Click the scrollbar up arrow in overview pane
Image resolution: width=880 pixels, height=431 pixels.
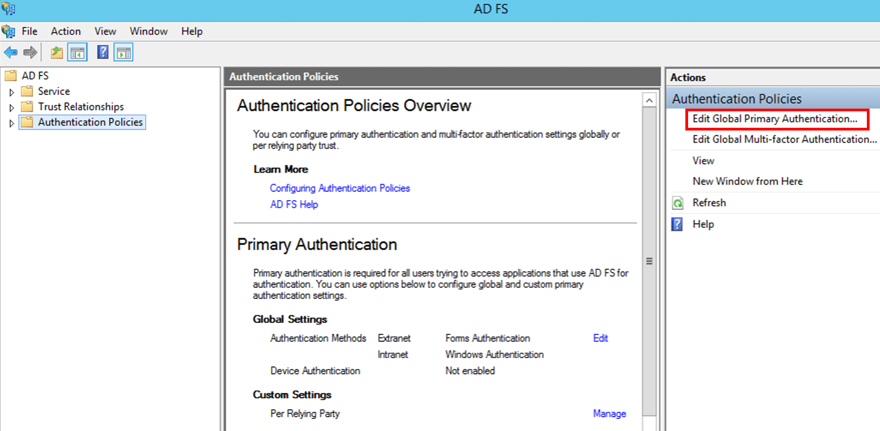(x=649, y=100)
